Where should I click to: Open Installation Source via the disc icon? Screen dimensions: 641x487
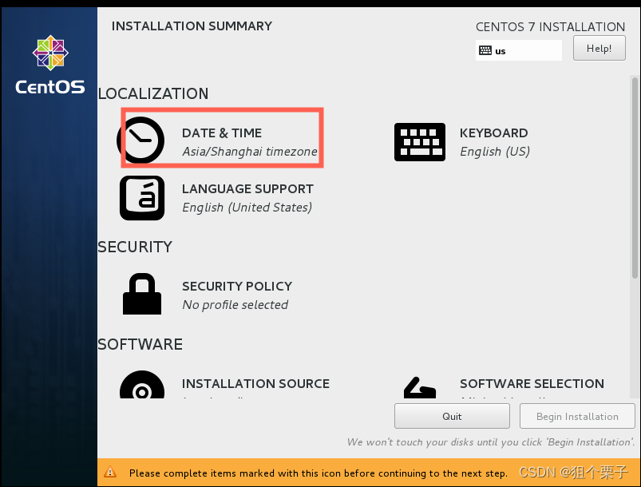pyautogui.click(x=141, y=387)
